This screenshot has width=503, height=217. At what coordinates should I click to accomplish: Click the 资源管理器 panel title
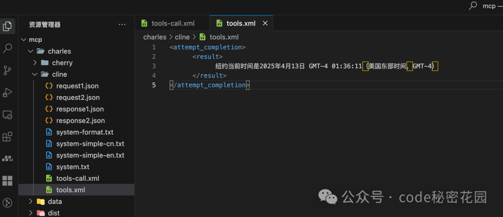[x=45, y=25]
